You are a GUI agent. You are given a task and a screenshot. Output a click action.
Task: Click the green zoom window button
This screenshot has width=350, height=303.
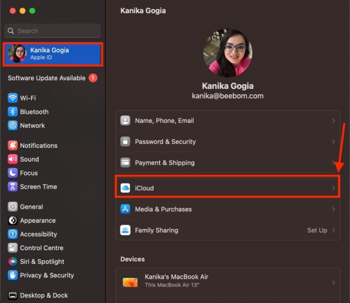click(32, 11)
